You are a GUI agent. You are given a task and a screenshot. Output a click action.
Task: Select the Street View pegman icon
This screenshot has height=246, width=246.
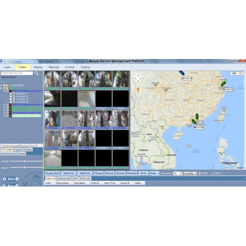(x=138, y=89)
